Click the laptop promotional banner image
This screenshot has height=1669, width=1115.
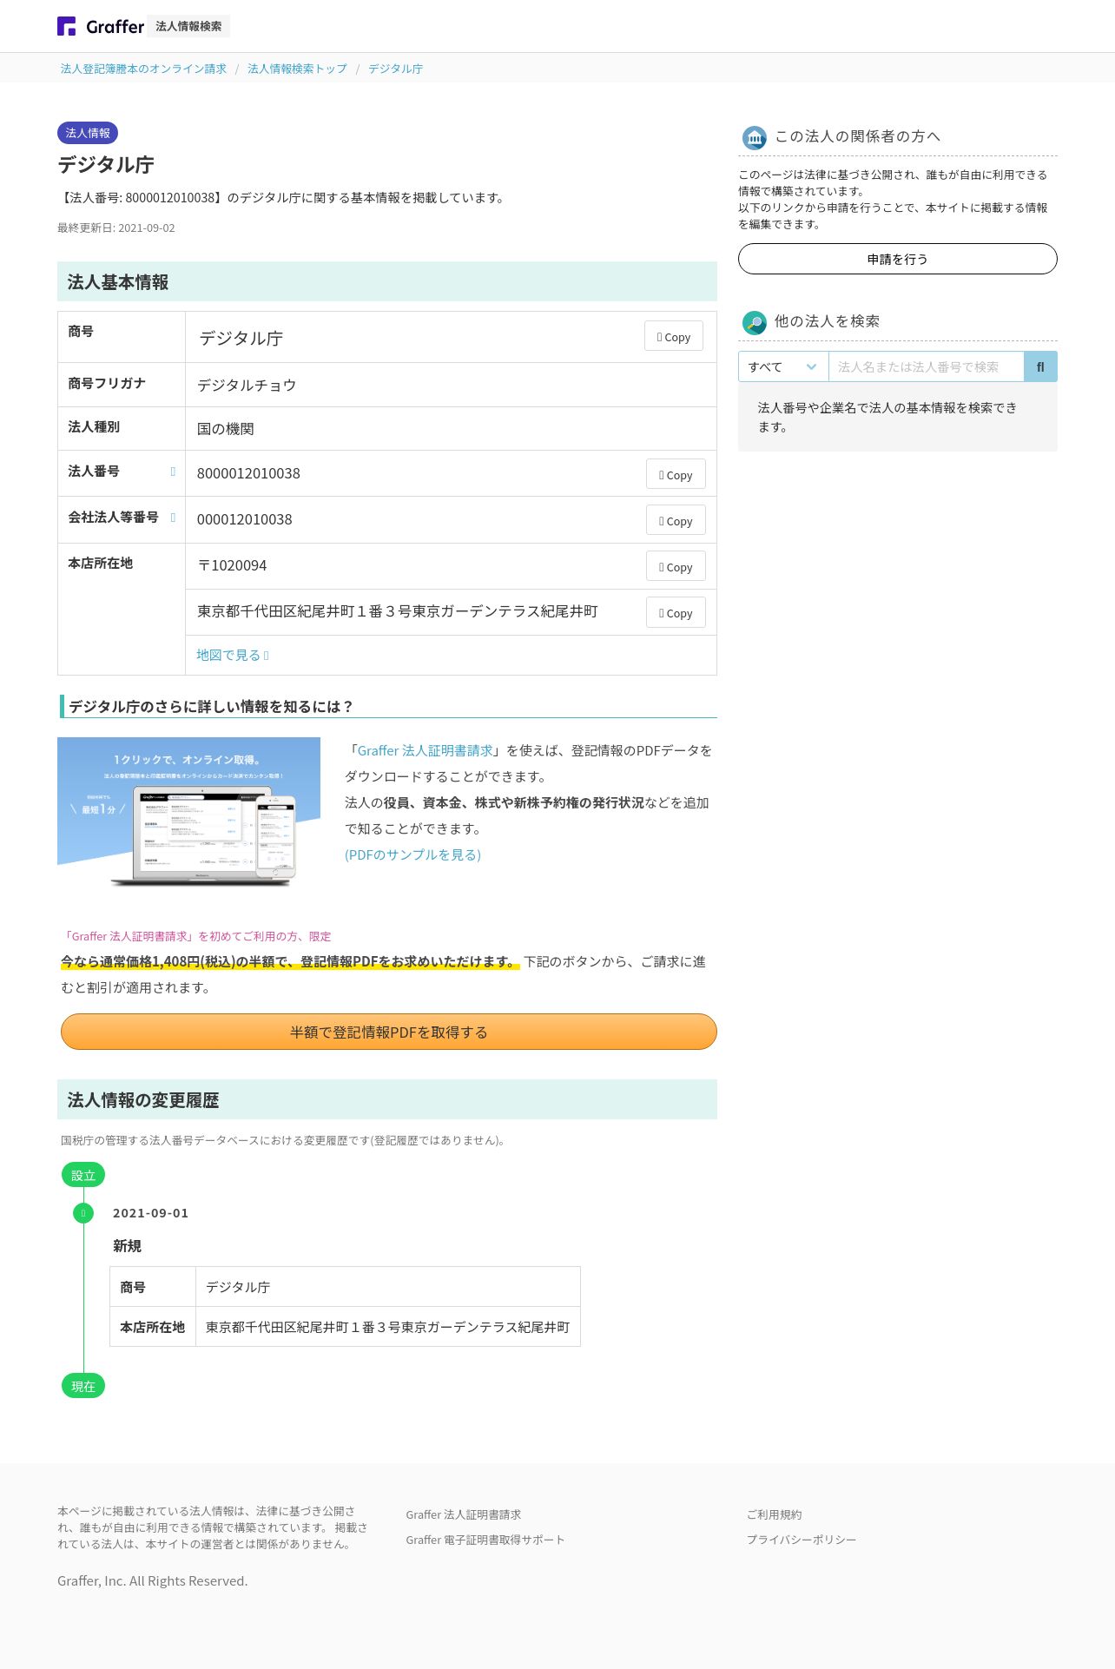coord(188,812)
